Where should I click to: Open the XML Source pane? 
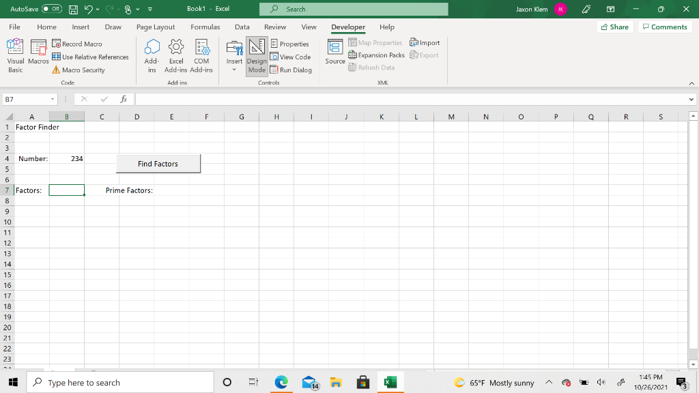334,52
